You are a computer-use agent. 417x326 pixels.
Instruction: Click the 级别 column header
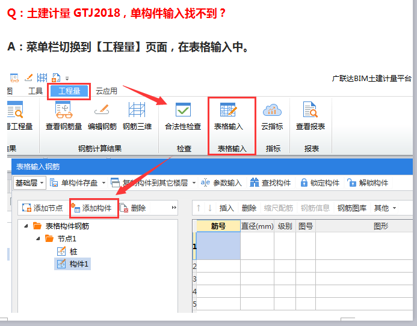click(x=285, y=226)
